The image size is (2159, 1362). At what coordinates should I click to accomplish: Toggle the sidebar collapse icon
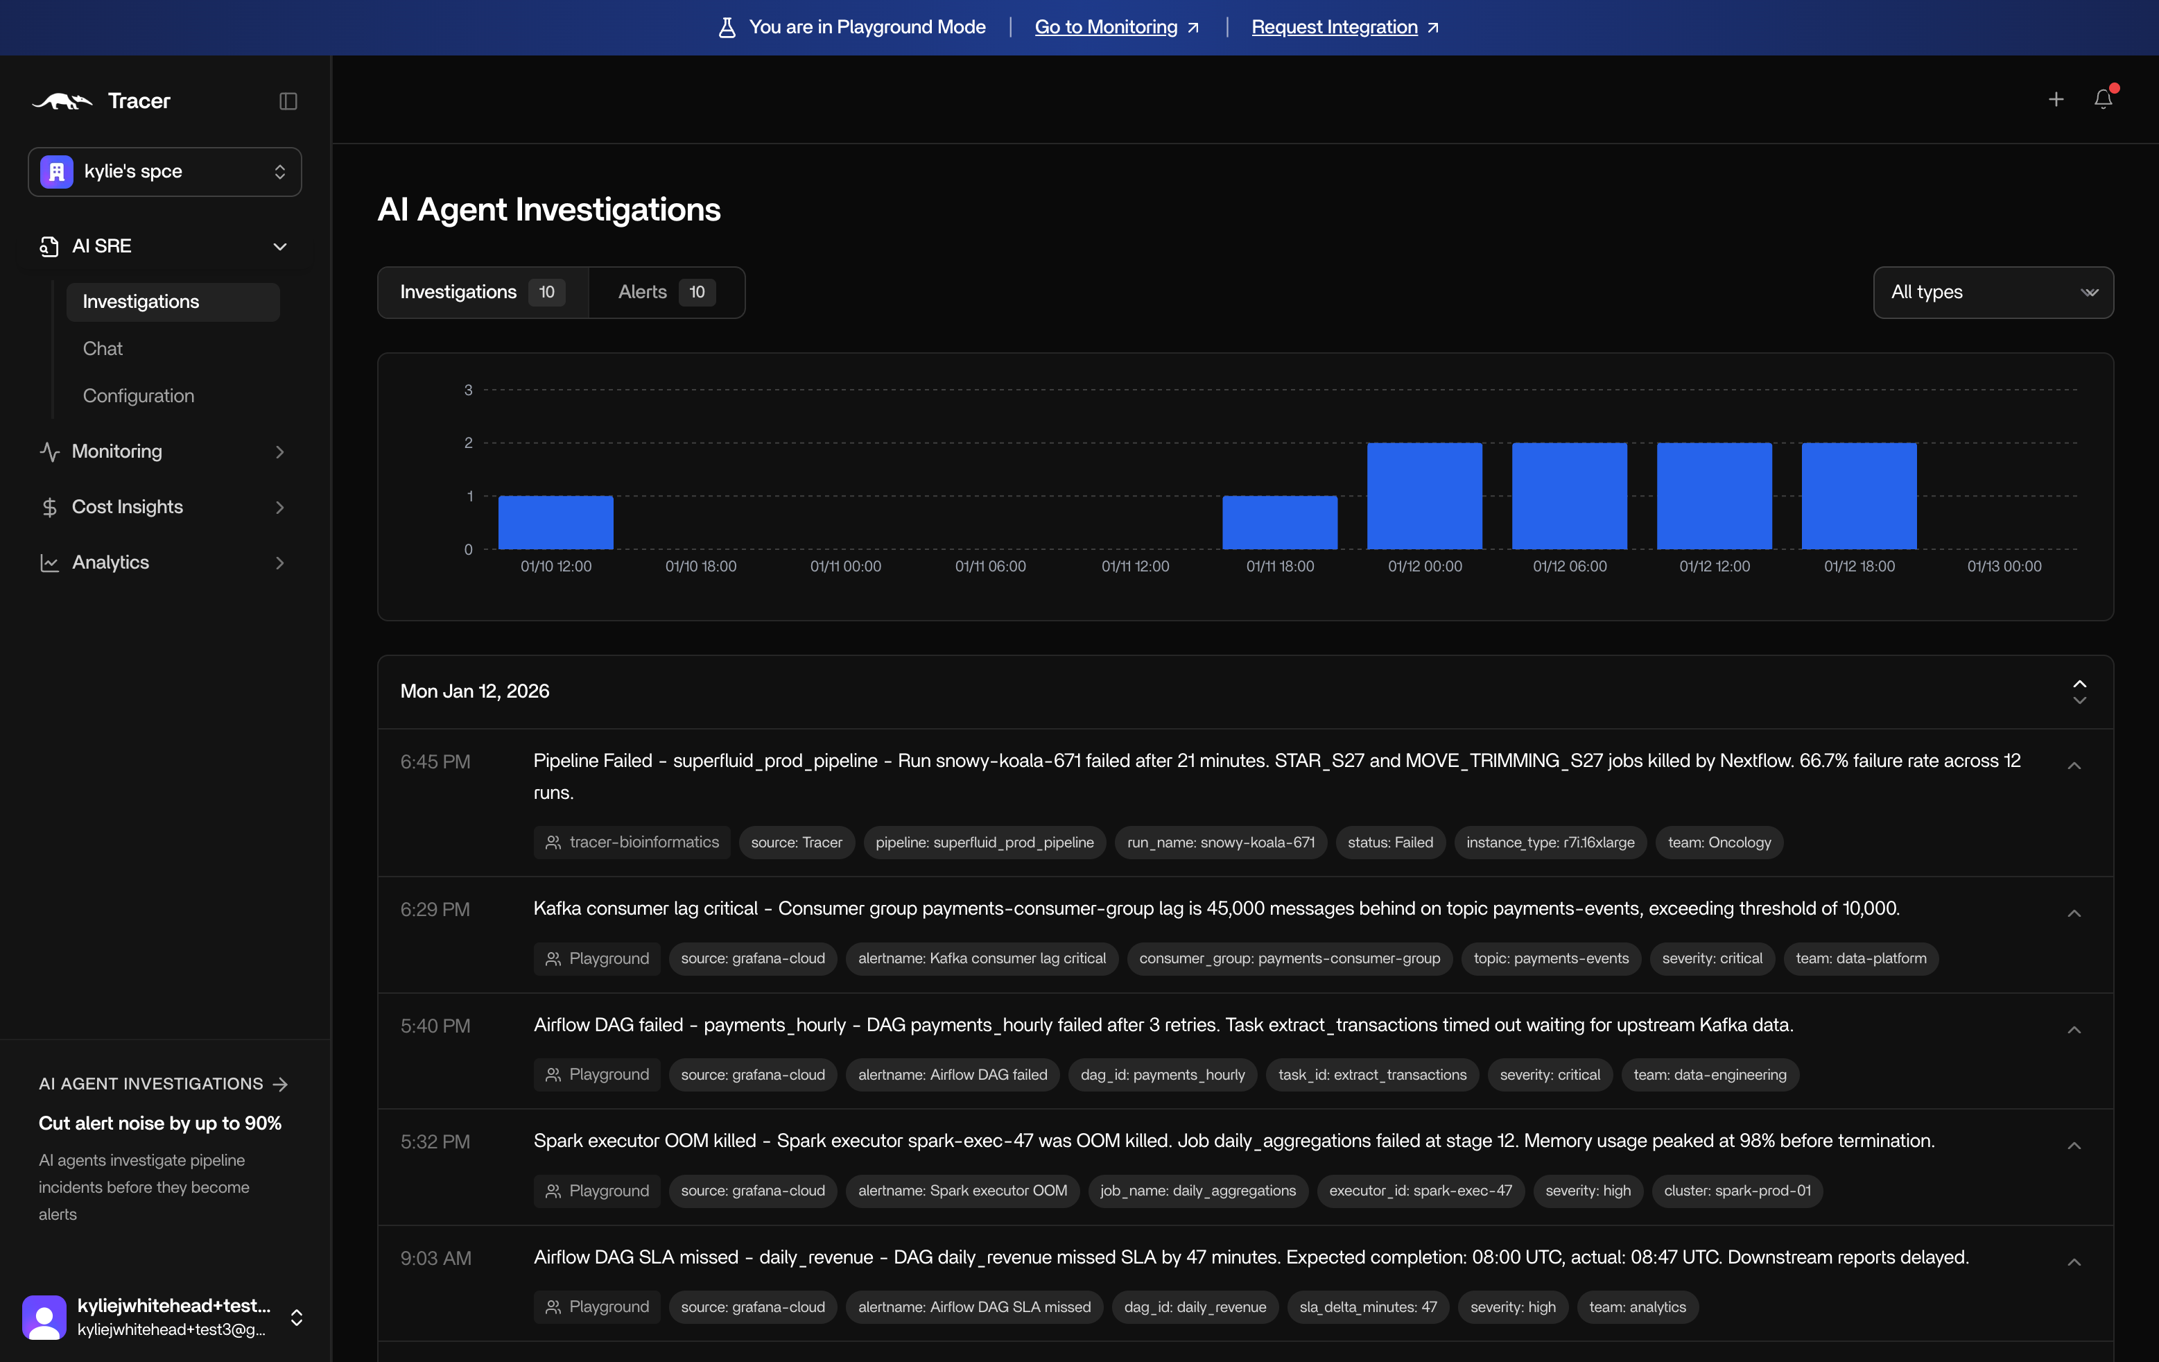288,101
